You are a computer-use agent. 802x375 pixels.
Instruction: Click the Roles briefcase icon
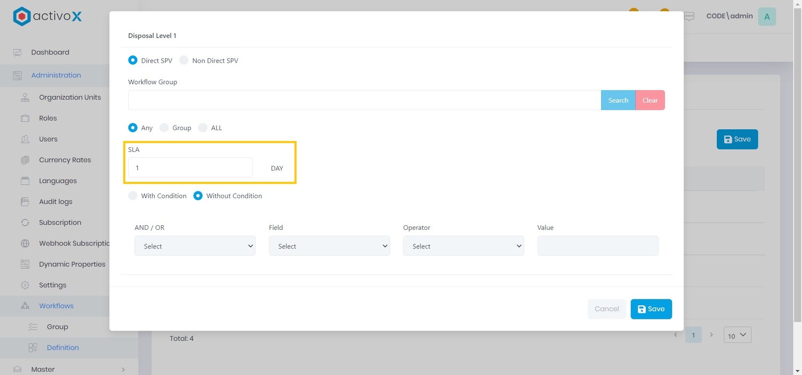[x=25, y=119]
